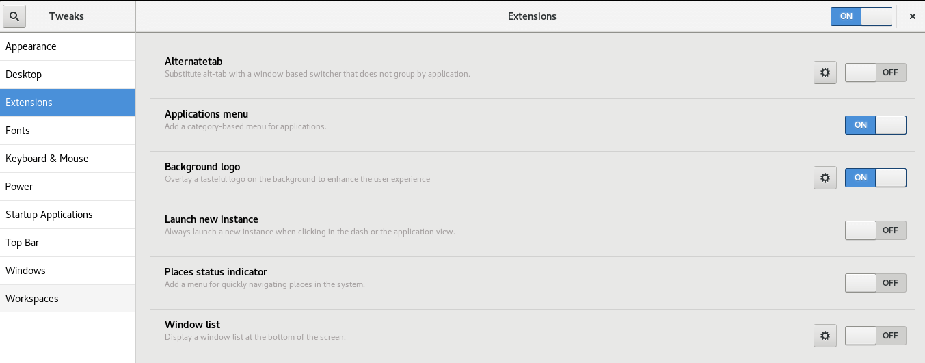
Task: Disable the Applications menu extension
Action: tap(876, 125)
